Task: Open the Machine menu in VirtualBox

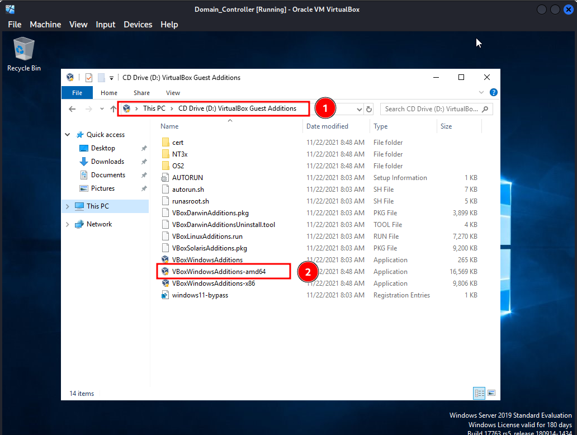Action: pos(45,24)
